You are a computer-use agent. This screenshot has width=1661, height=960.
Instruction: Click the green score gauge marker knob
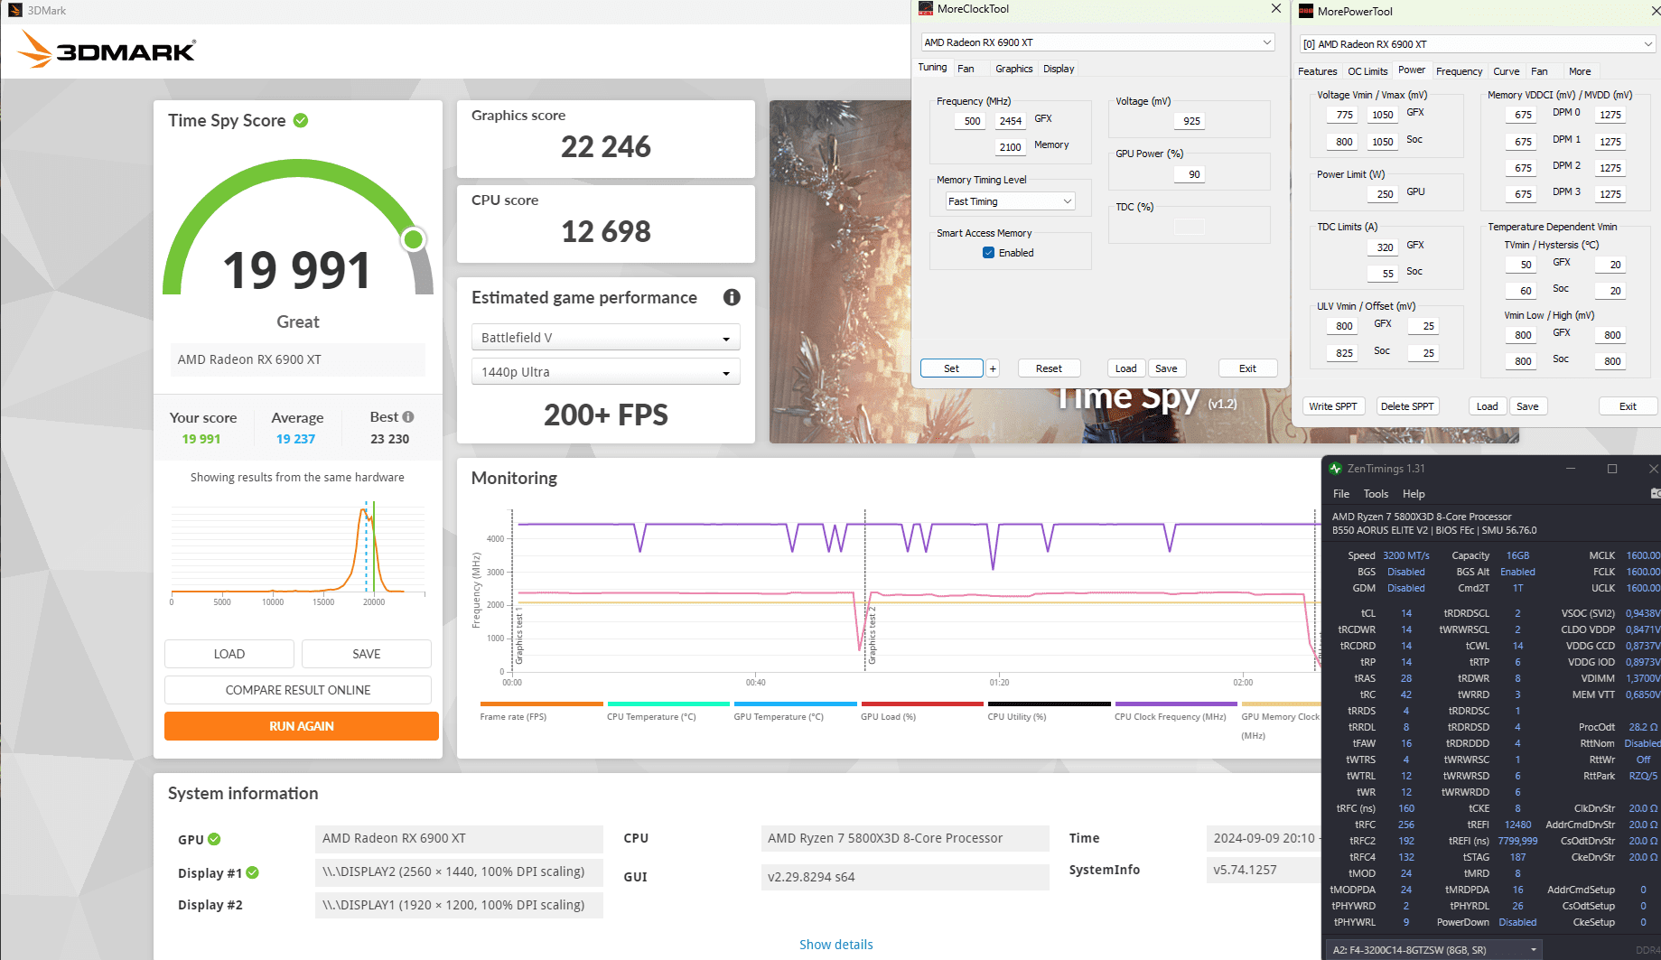(x=413, y=239)
